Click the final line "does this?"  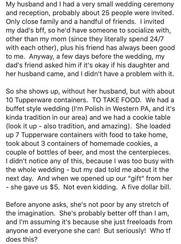pyautogui.click(x=22, y=240)
